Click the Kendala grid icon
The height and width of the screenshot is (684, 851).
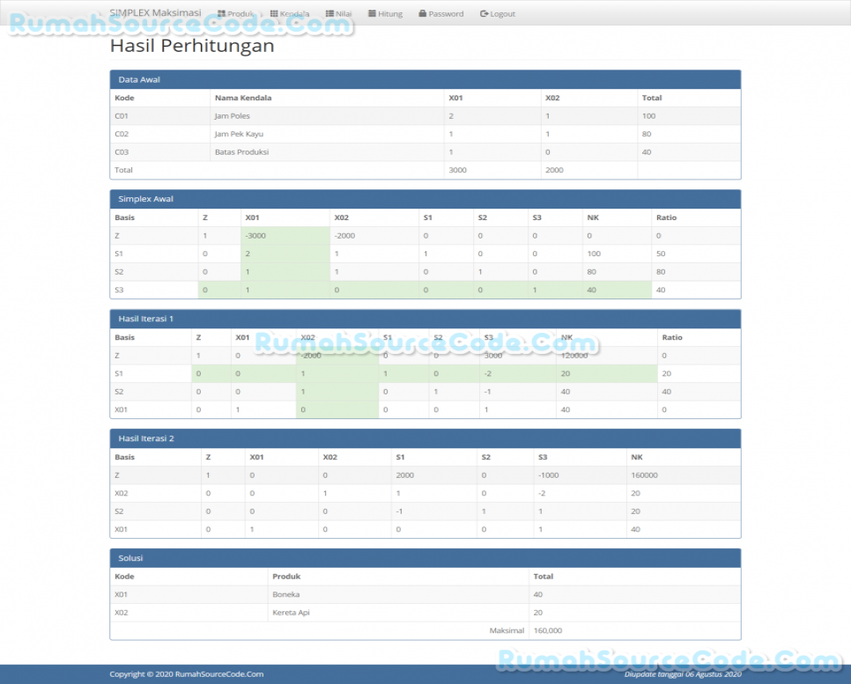pyautogui.click(x=274, y=13)
